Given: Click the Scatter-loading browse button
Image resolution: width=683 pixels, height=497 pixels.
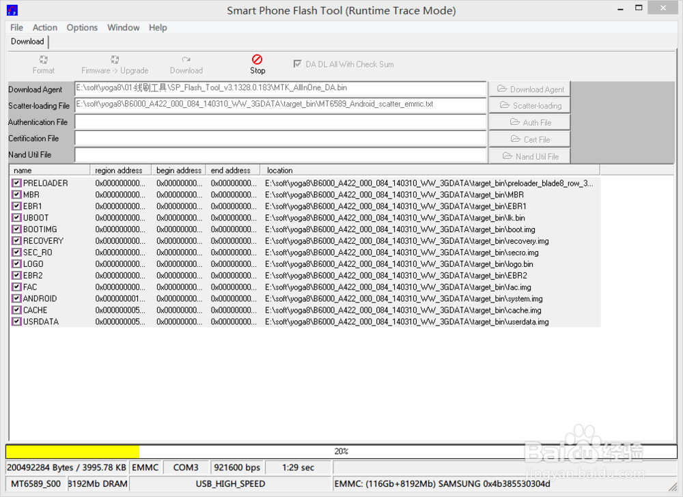Looking at the screenshot, I should 530,106.
